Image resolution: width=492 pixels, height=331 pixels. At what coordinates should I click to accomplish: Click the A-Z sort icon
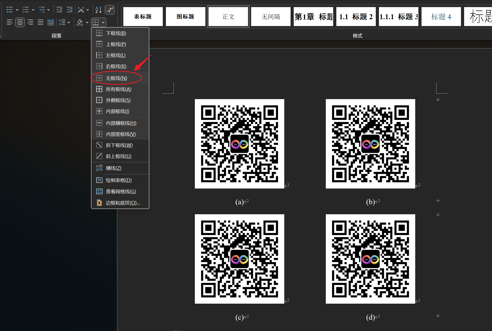coord(98,10)
